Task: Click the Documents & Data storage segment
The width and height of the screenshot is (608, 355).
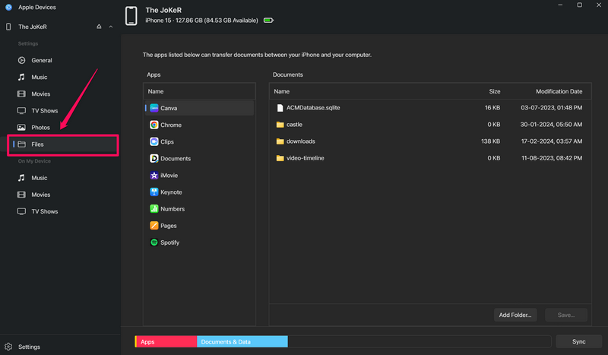Action: click(x=242, y=342)
